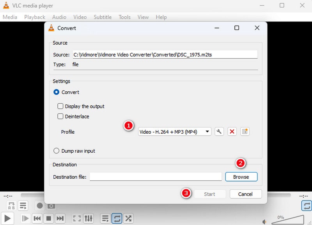Click the mute speaker icon
This screenshot has height=225, width=312.
pos(265,222)
